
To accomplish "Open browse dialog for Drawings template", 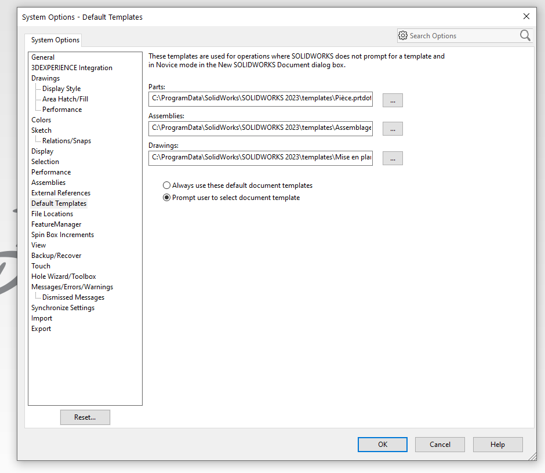I will click(x=393, y=158).
